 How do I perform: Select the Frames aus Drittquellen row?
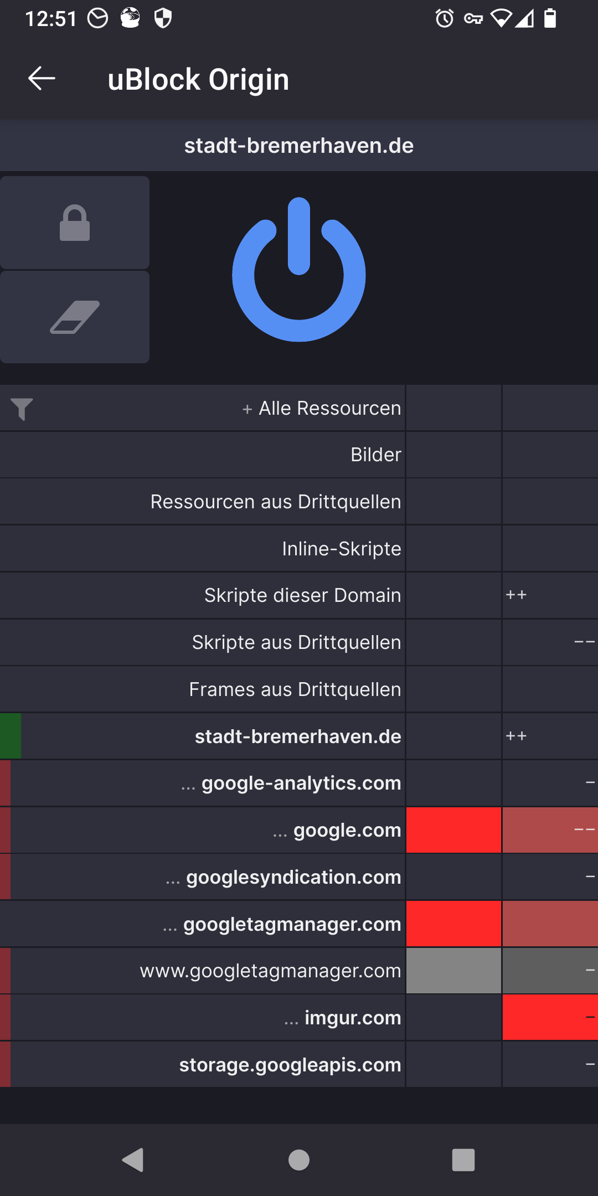295,690
